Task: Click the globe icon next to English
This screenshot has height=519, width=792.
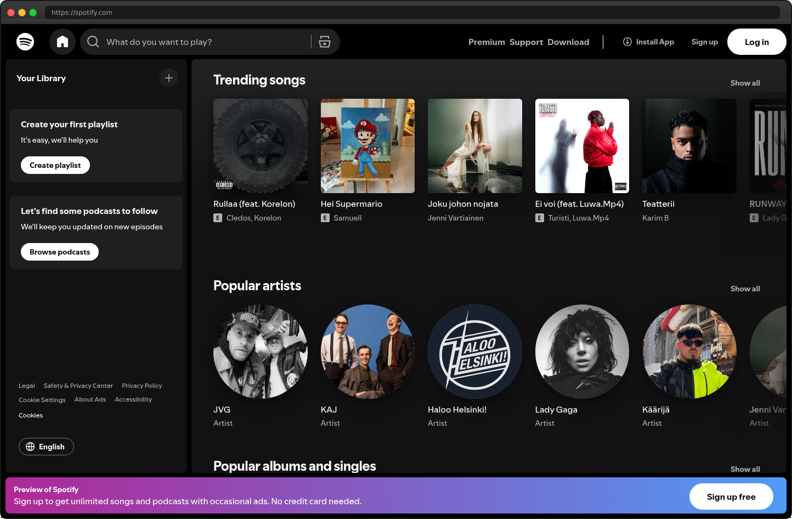Action: 30,447
